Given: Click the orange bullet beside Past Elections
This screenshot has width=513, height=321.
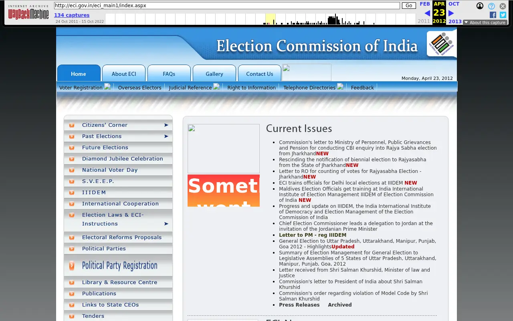Looking at the screenshot, I should point(72,136).
